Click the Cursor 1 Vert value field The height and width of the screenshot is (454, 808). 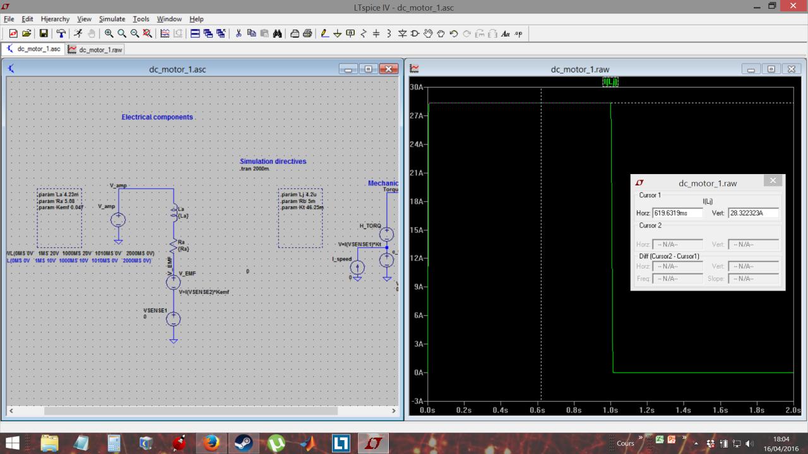click(752, 213)
